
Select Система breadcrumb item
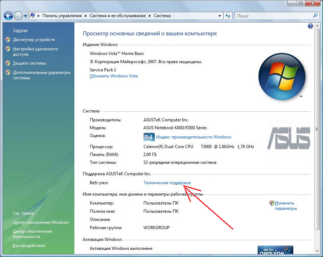[x=162, y=16]
